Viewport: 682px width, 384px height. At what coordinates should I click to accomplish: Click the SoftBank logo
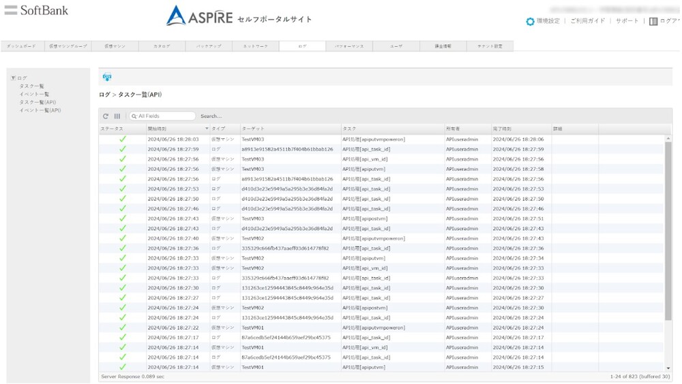click(37, 10)
